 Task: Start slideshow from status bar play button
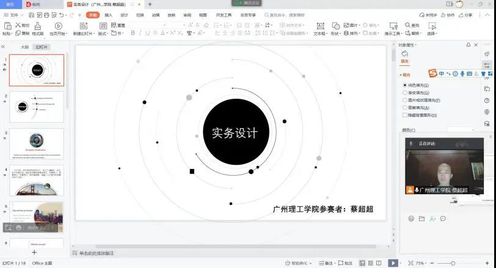tap(393, 263)
